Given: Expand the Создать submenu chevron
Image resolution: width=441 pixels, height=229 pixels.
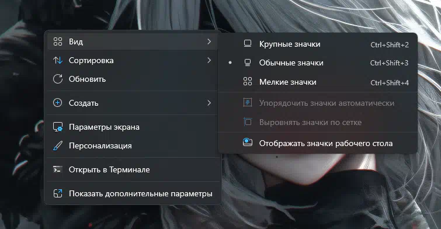Looking at the screenshot, I should (209, 103).
